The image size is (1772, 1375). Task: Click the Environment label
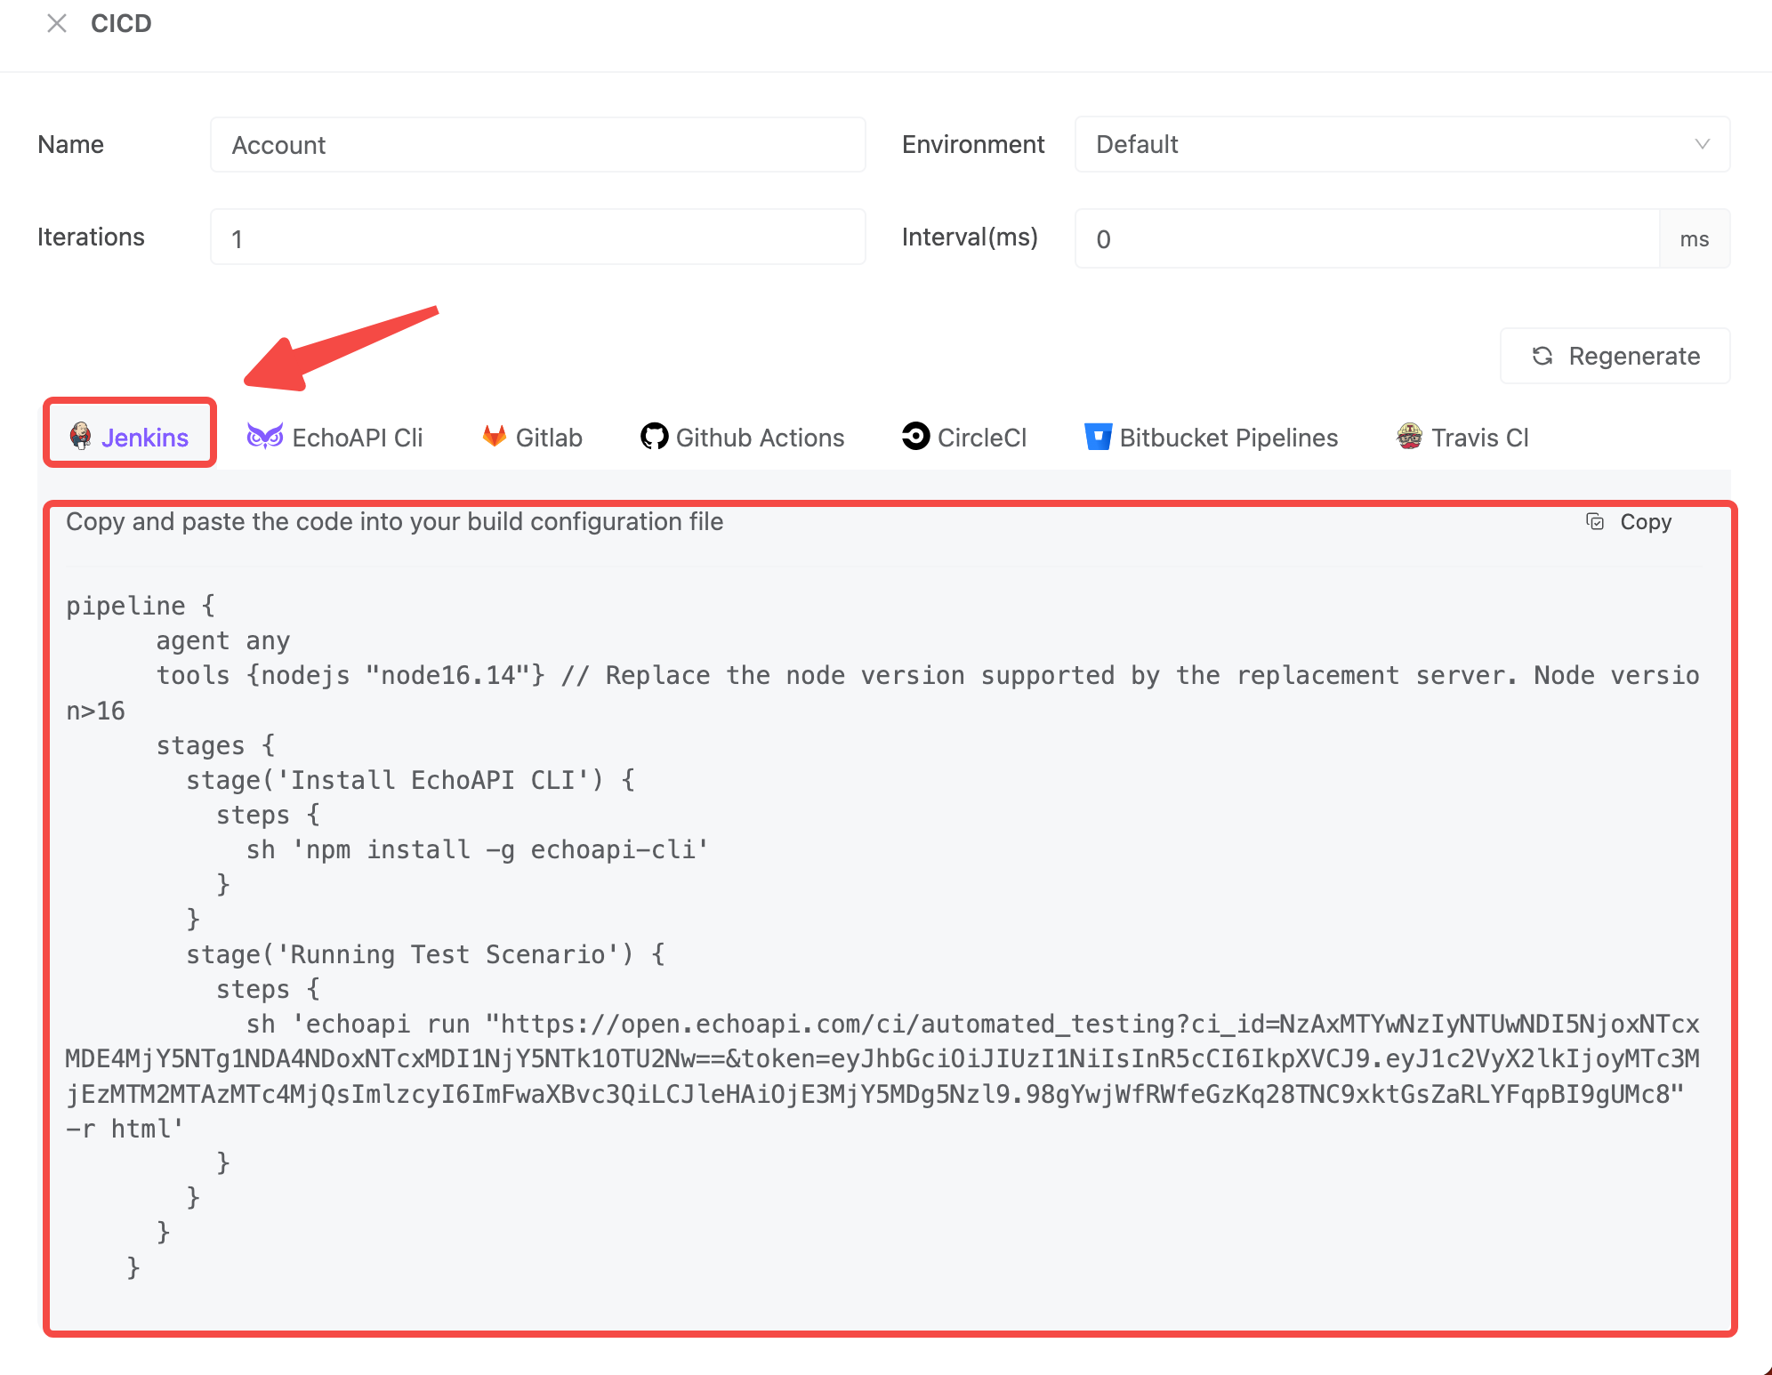point(973,144)
